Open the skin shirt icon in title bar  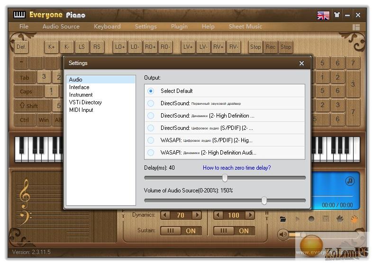337,15
